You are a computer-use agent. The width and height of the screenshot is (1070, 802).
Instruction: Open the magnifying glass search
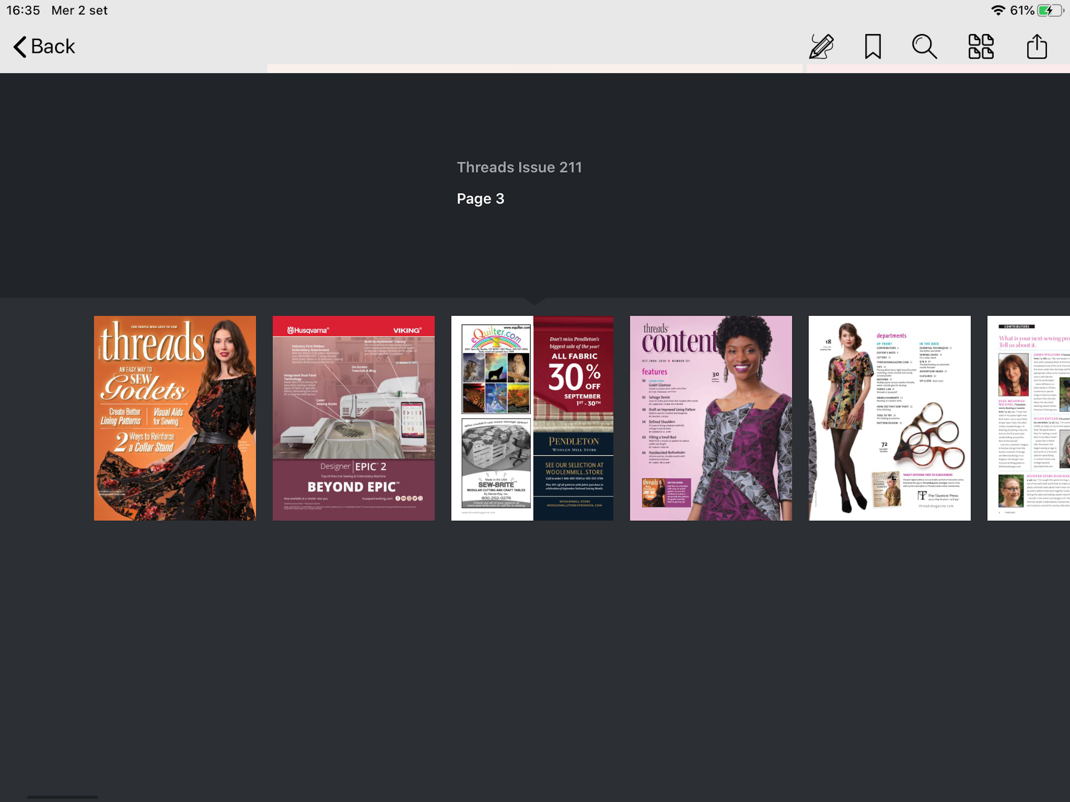click(924, 47)
